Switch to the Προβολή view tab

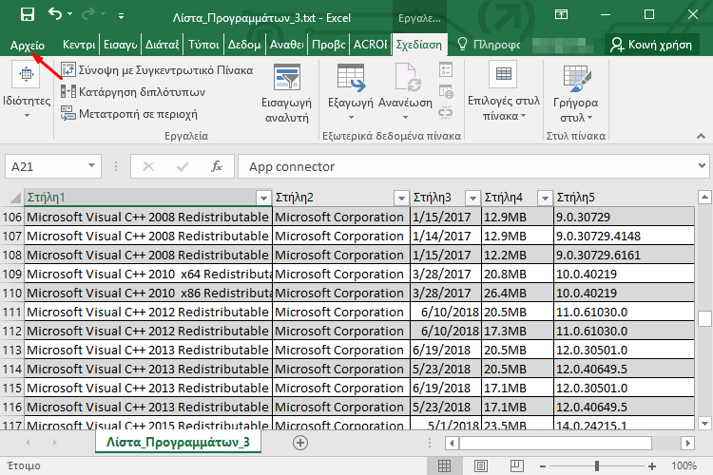click(x=329, y=45)
